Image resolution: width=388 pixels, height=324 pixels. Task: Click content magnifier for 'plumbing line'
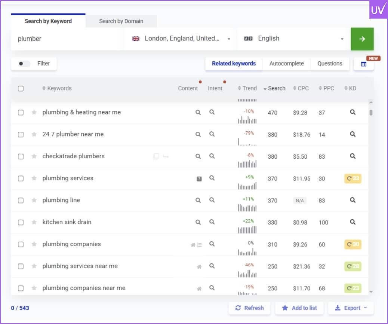198,200
